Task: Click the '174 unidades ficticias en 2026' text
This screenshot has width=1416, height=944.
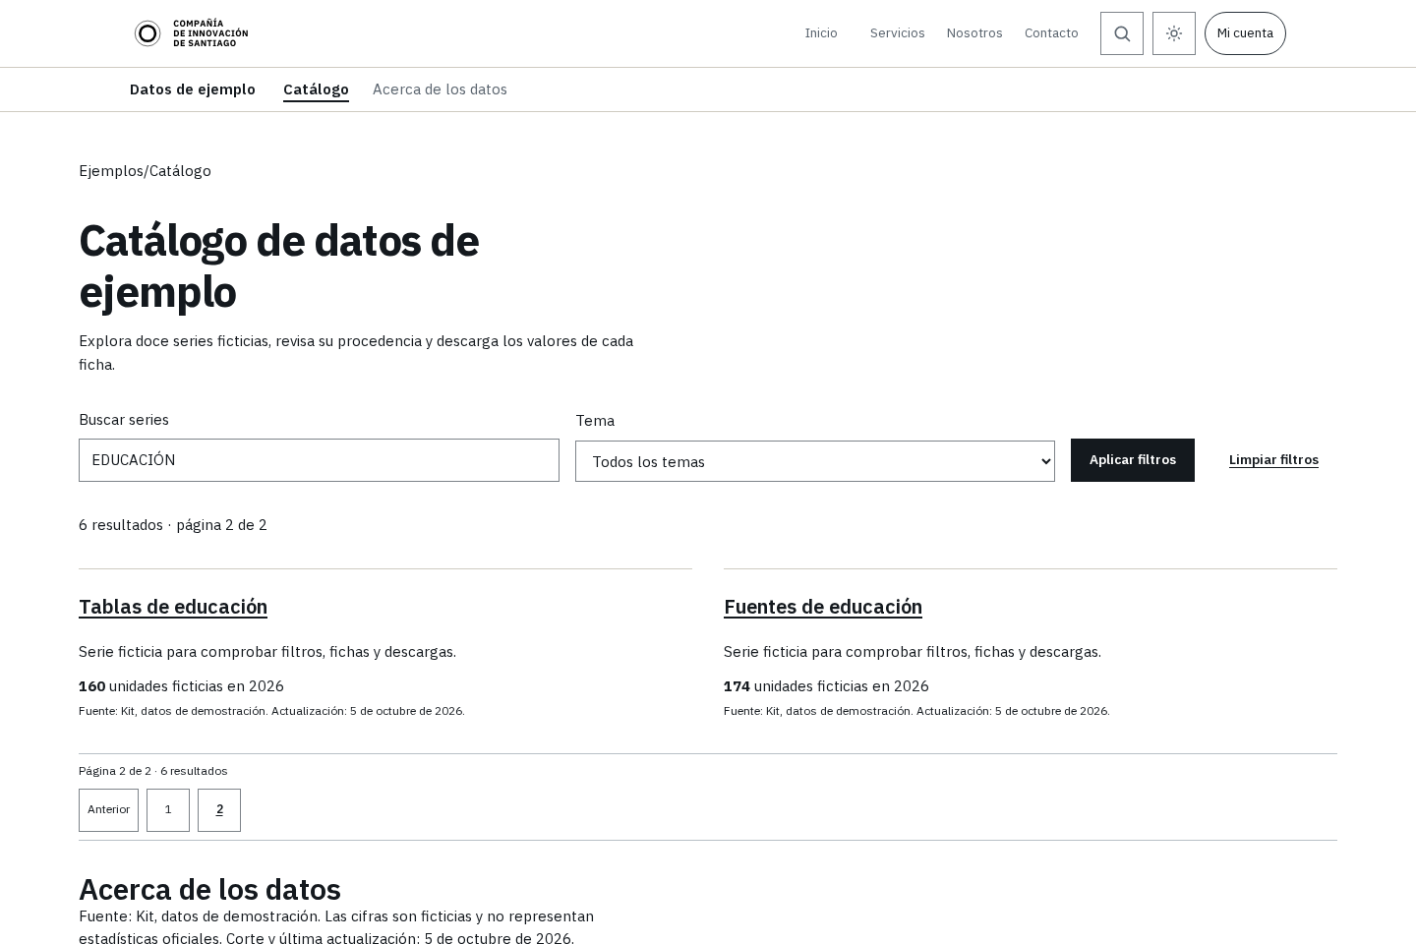Action: [x=826, y=686]
